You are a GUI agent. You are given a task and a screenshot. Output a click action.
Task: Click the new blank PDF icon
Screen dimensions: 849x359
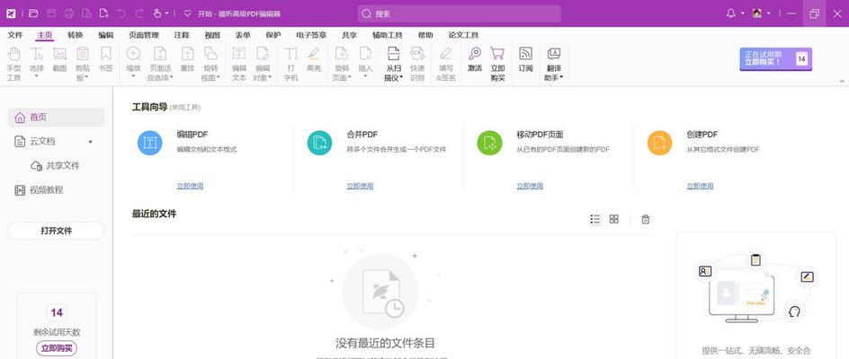104,13
